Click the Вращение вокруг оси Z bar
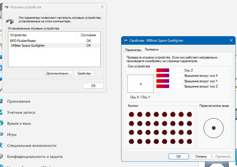This screenshot has height=167, width=237. 169,86
